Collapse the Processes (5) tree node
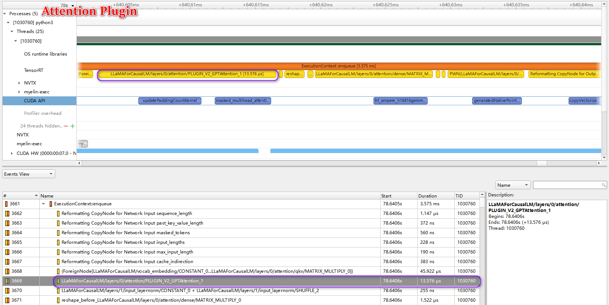 [4, 14]
